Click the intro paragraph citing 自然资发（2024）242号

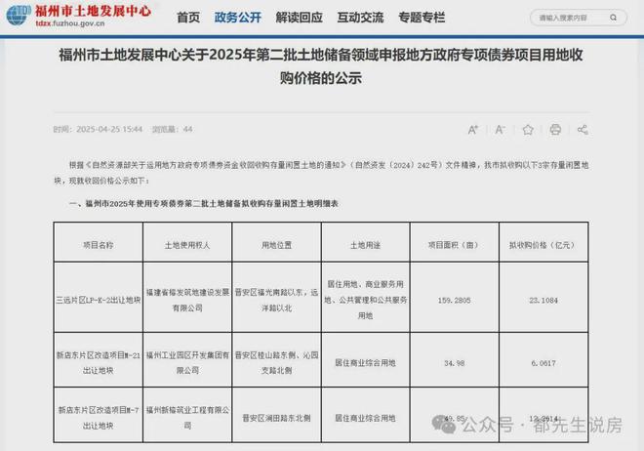tap(321, 173)
